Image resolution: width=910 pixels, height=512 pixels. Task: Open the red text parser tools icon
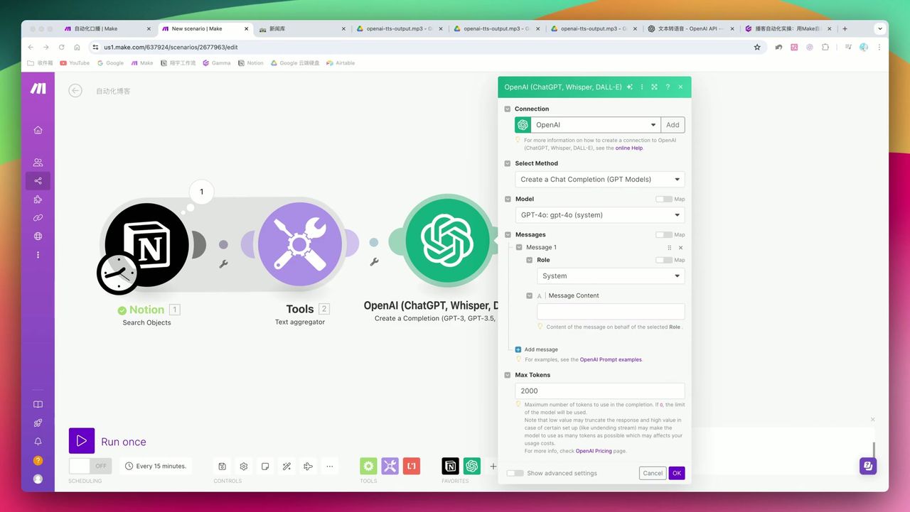pyautogui.click(x=411, y=466)
